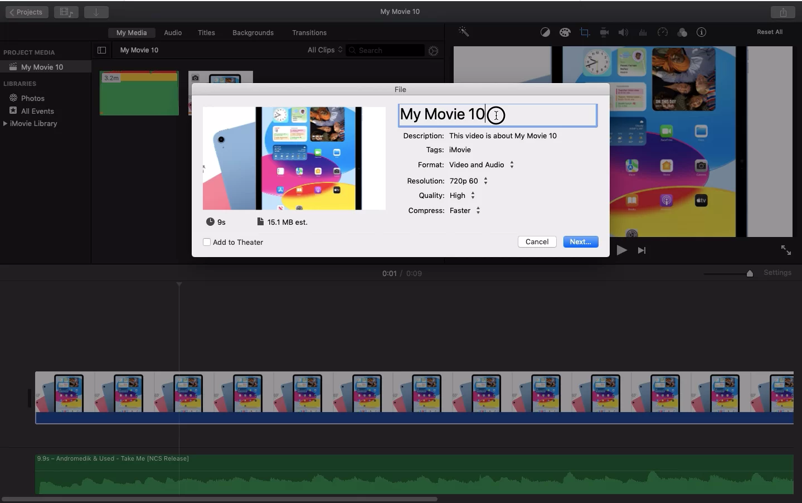Click the export preview thumbnail image
The width and height of the screenshot is (802, 503).
pyautogui.click(x=294, y=158)
